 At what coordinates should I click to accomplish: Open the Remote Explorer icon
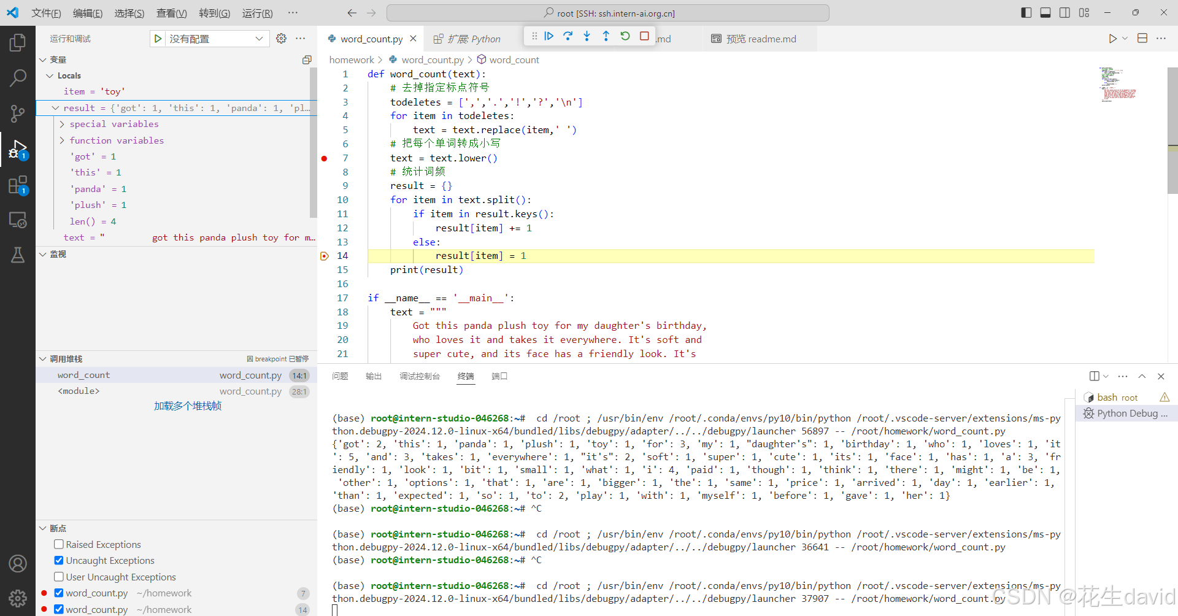point(18,220)
